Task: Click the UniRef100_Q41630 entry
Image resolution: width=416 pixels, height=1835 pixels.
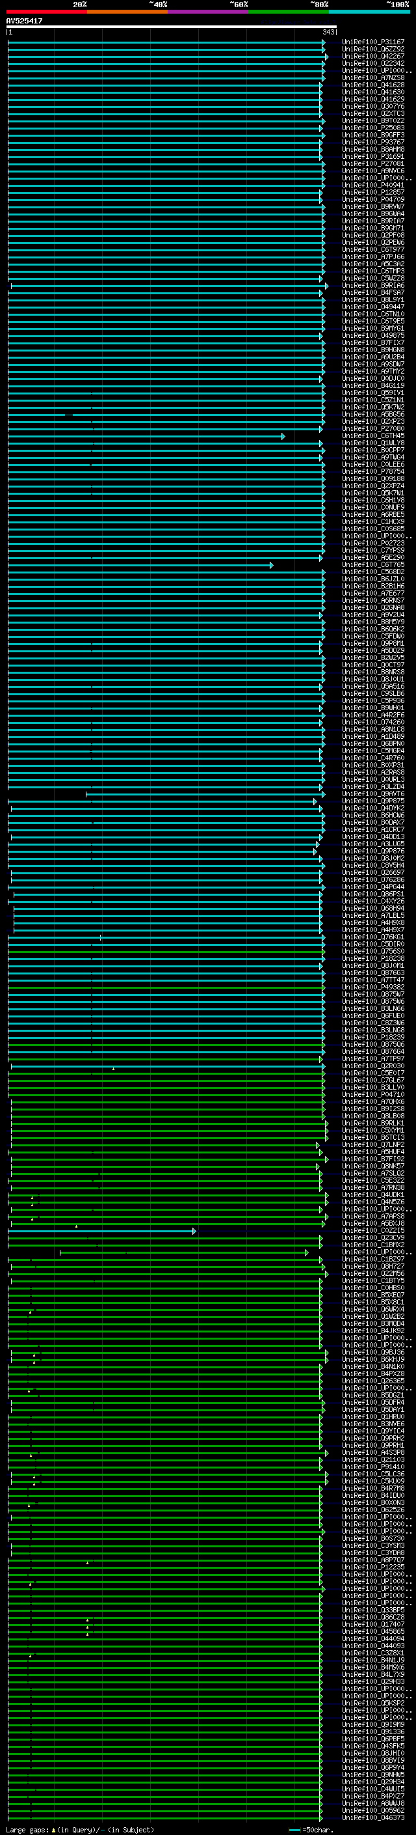Action: 373,92
